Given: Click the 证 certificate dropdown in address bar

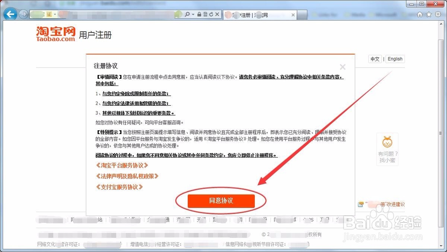Looking at the screenshot, I should tap(51, 14).
